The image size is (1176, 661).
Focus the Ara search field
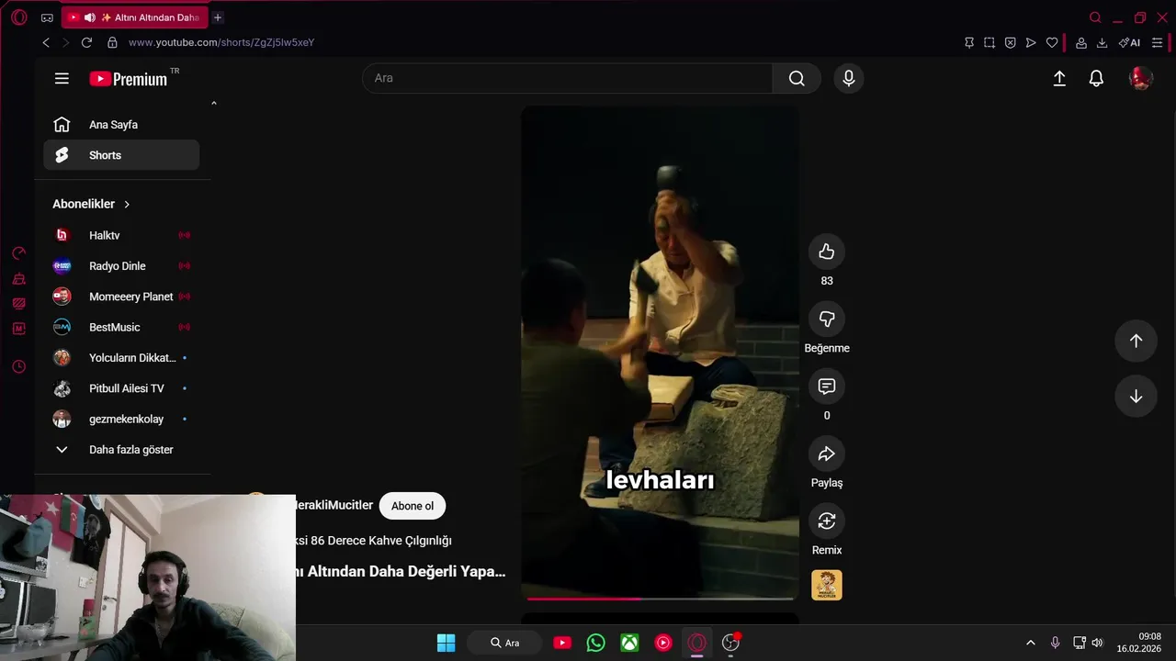[567, 78]
